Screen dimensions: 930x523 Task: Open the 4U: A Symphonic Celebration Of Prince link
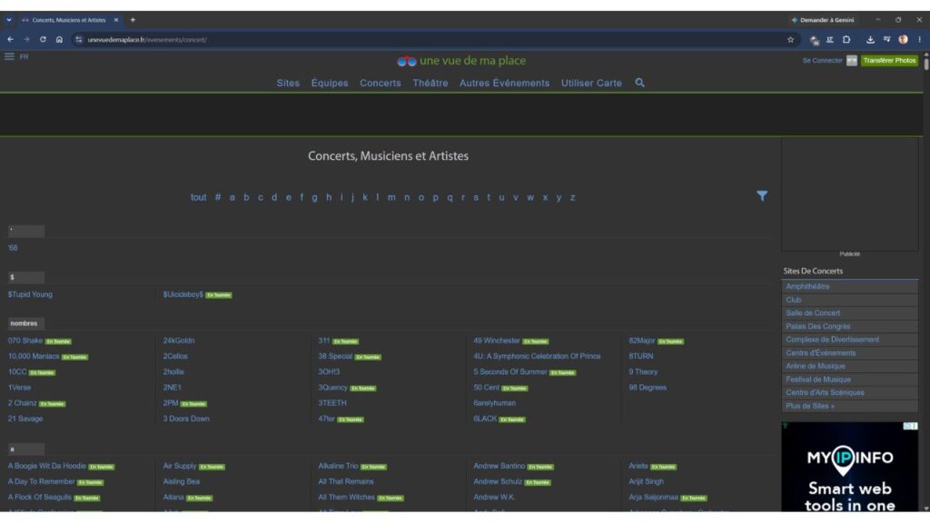(537, 356)
